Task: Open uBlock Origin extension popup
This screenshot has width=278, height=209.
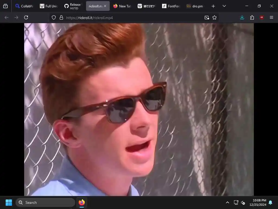Action: (262, 17)
